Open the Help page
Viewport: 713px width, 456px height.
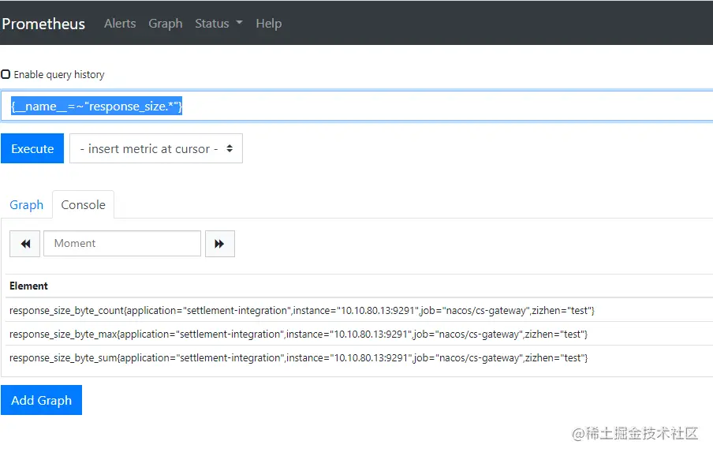268,24
